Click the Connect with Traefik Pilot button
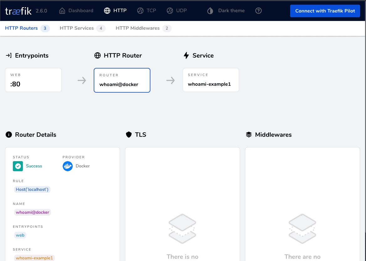Image resolution: width=366 pixels, height=261 pixels. (x=325, y=11)
